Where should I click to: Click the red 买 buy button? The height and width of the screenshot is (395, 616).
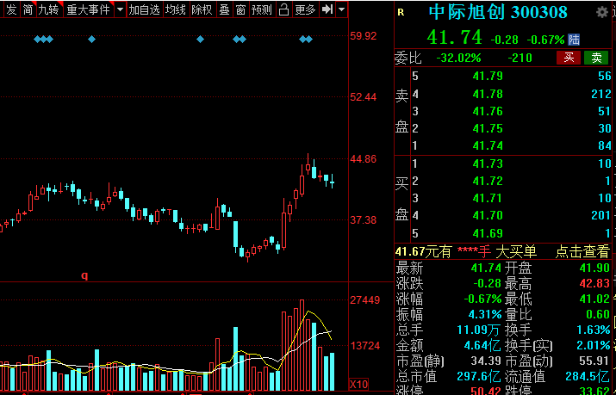point(568,58)
